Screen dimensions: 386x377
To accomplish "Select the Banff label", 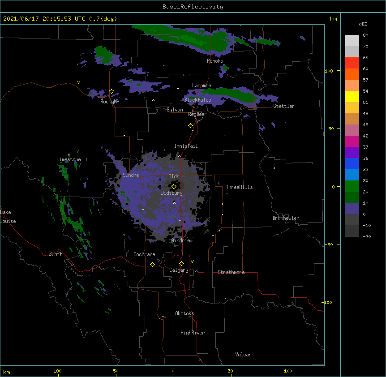I will tap(56, 254).
